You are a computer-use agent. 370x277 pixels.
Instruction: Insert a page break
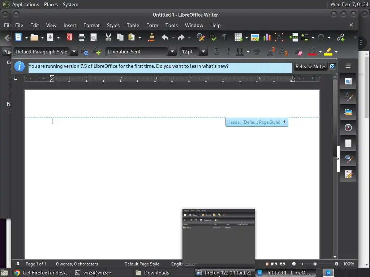(294, 37)
